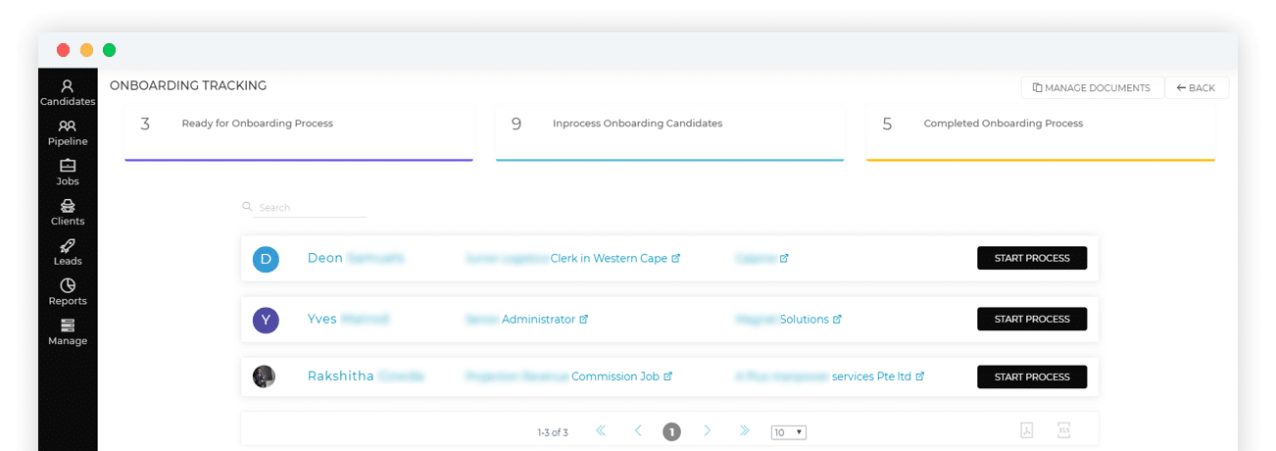
Task: Start the process for Deon
Action: (x=1032, y=258)
